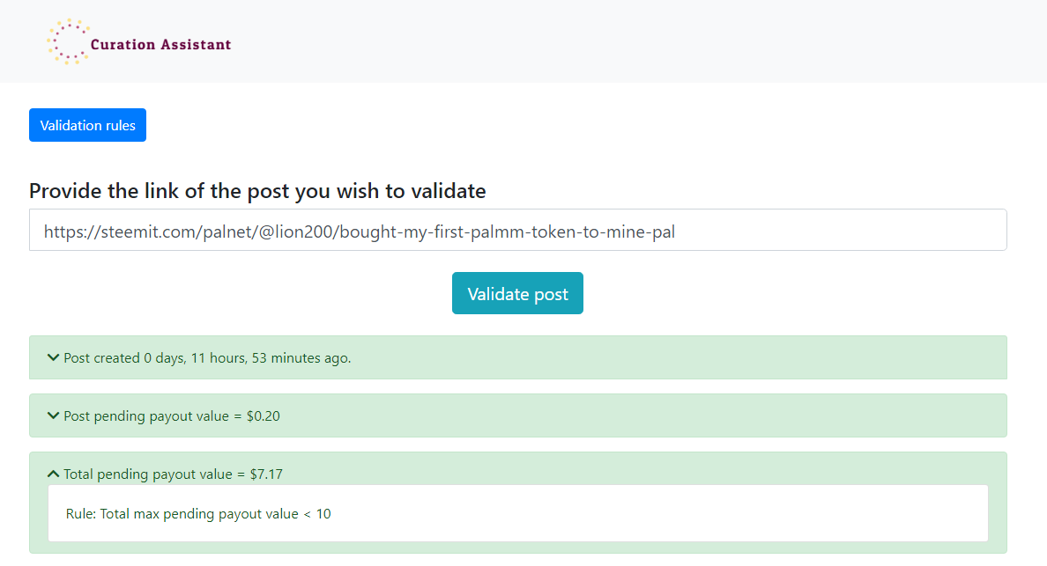Focus the post link input field

517,230
